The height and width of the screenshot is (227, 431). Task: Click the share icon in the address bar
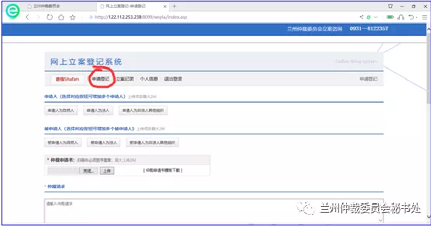pos(362,17)
